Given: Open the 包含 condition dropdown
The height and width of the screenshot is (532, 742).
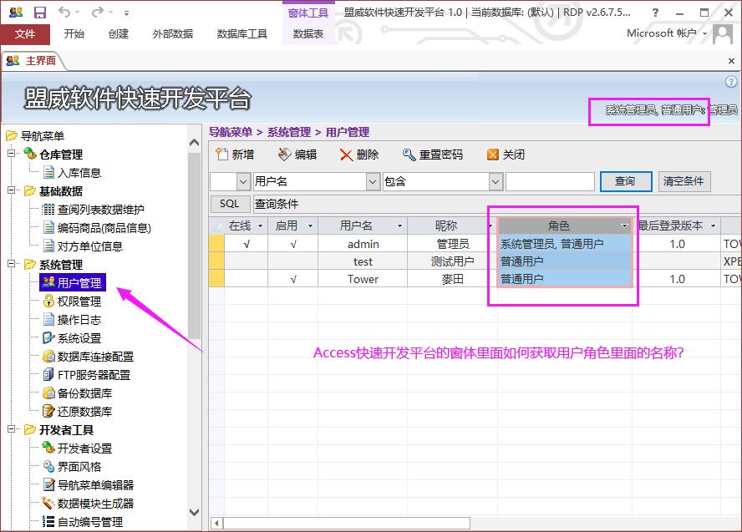Looking at the screenshot, I should pos(496,181).
